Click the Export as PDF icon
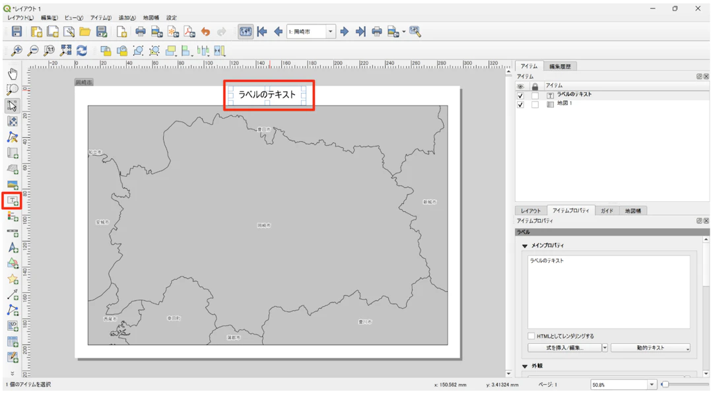This screenshot has height=394, width=713. tap(189, 32)
